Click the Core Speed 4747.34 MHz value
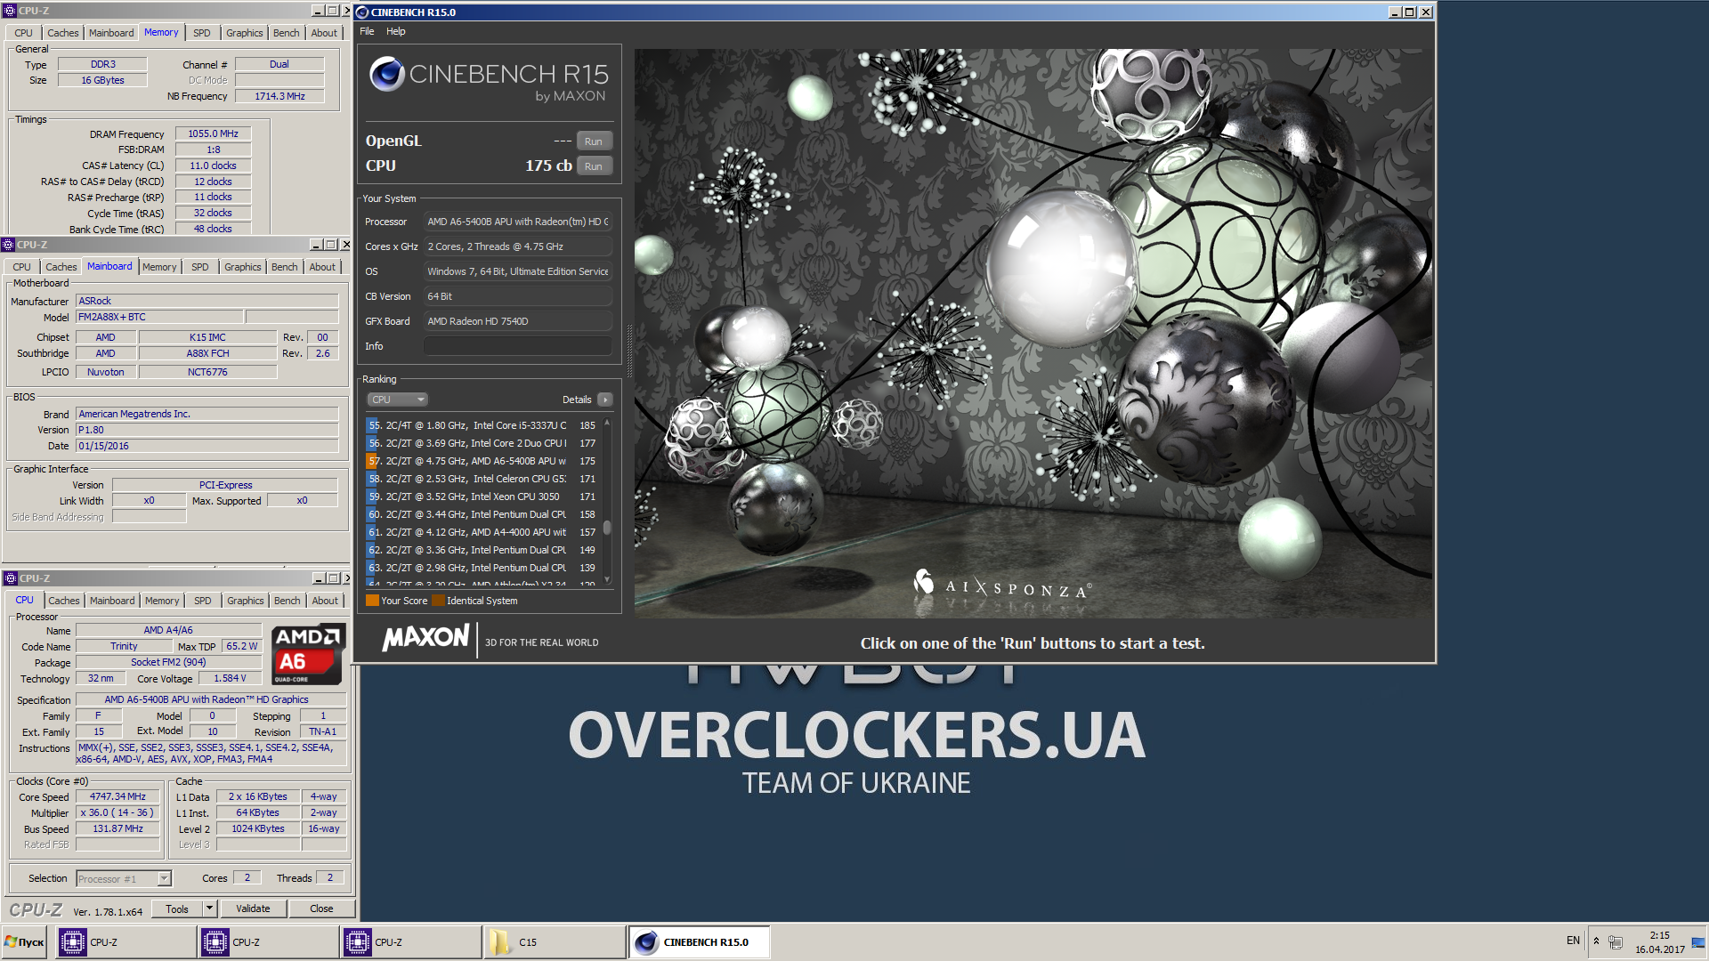This screenshot has width=1709, height=961. [117, 796]
